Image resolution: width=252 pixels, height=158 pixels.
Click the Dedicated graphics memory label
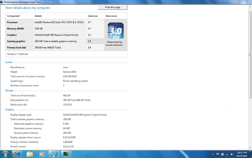pyautogui.click(x=29, y=124)
